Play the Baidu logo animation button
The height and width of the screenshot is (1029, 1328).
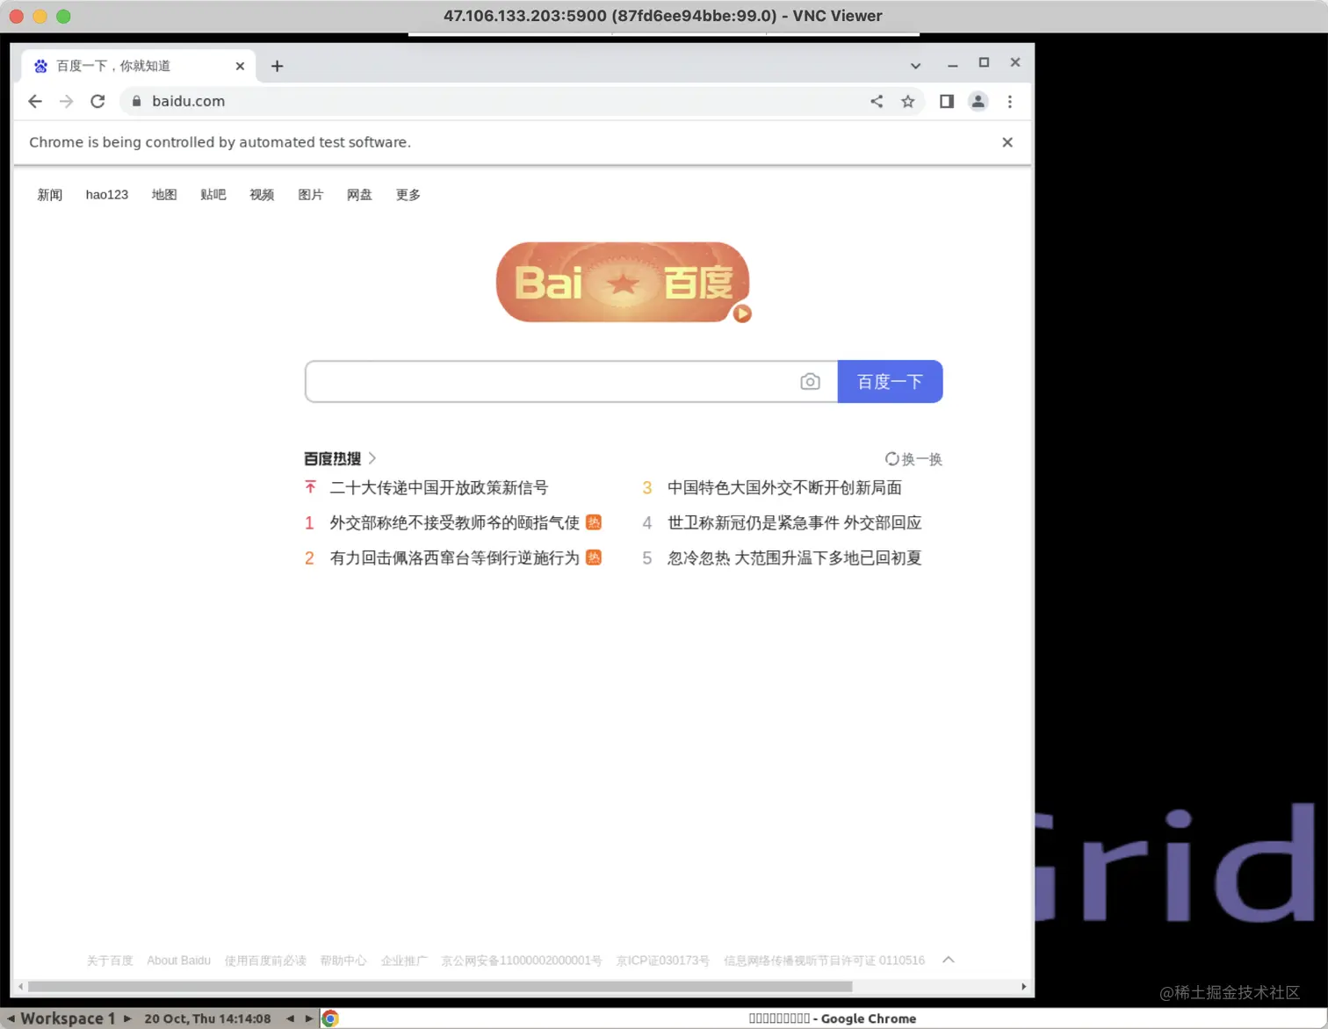[x=742, y=313]
